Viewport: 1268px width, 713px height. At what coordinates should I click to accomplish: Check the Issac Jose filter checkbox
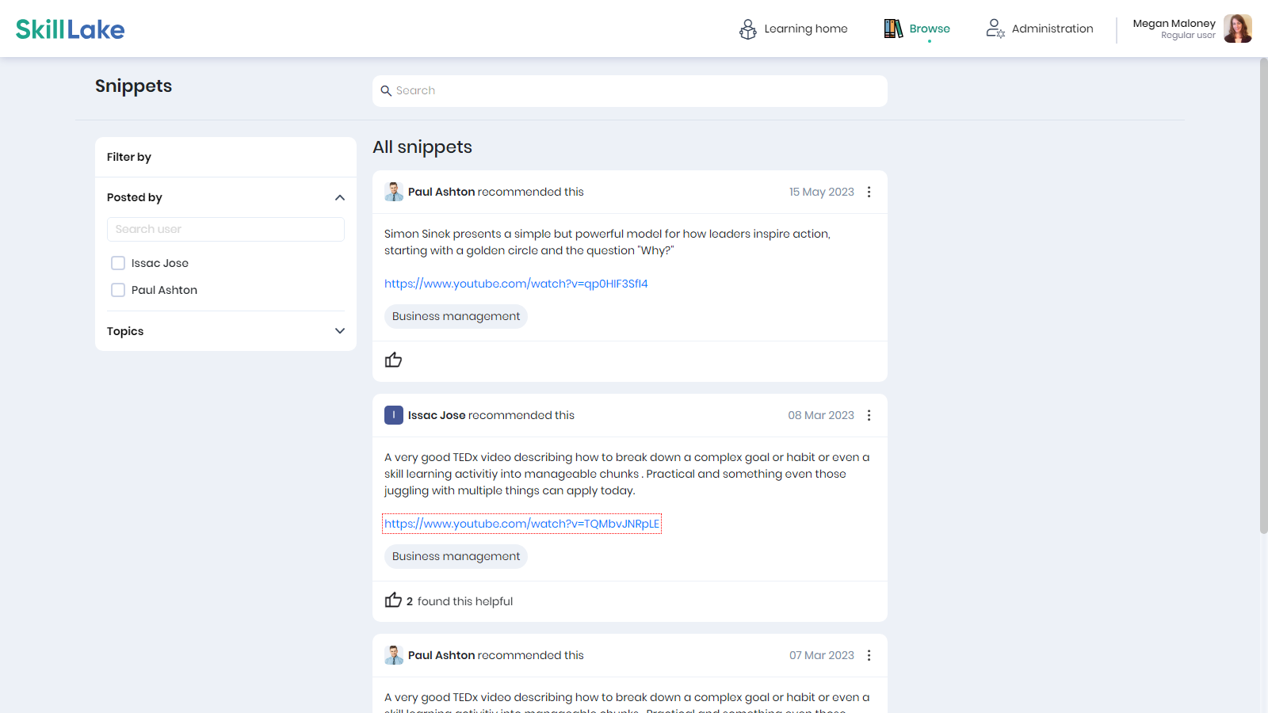pos(118,263)
